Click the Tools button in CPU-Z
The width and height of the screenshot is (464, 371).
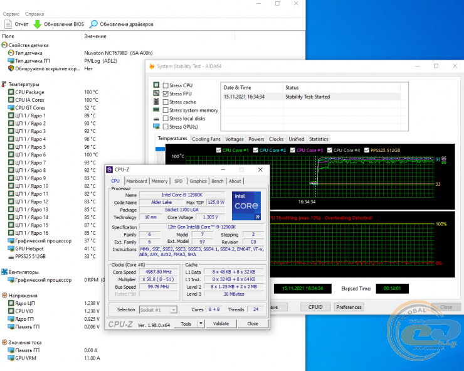pos(186,324)
